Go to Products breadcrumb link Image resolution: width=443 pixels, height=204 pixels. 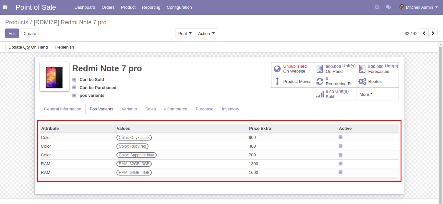pos(17,22)
